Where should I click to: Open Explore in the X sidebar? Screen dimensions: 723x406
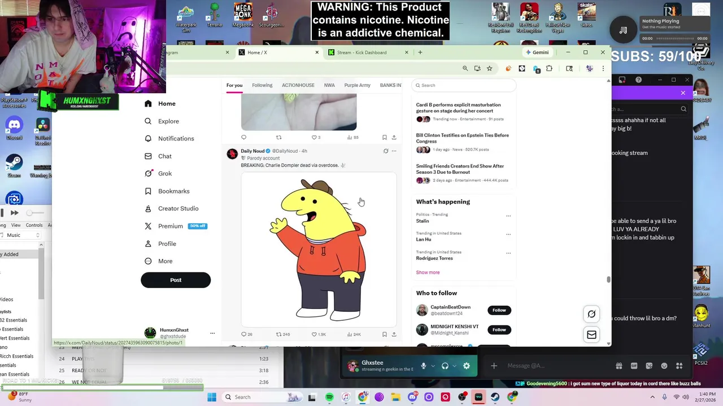(162, 121)
